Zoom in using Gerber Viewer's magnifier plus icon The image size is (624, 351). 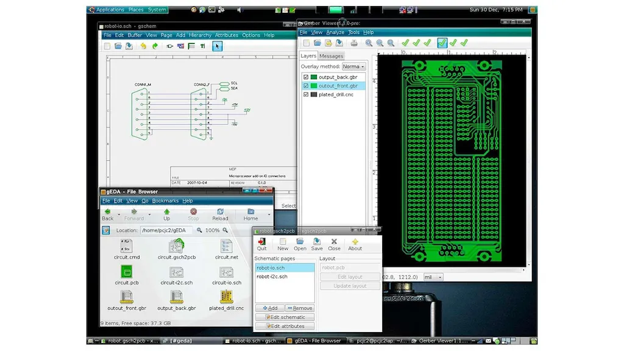coord(369,43)
